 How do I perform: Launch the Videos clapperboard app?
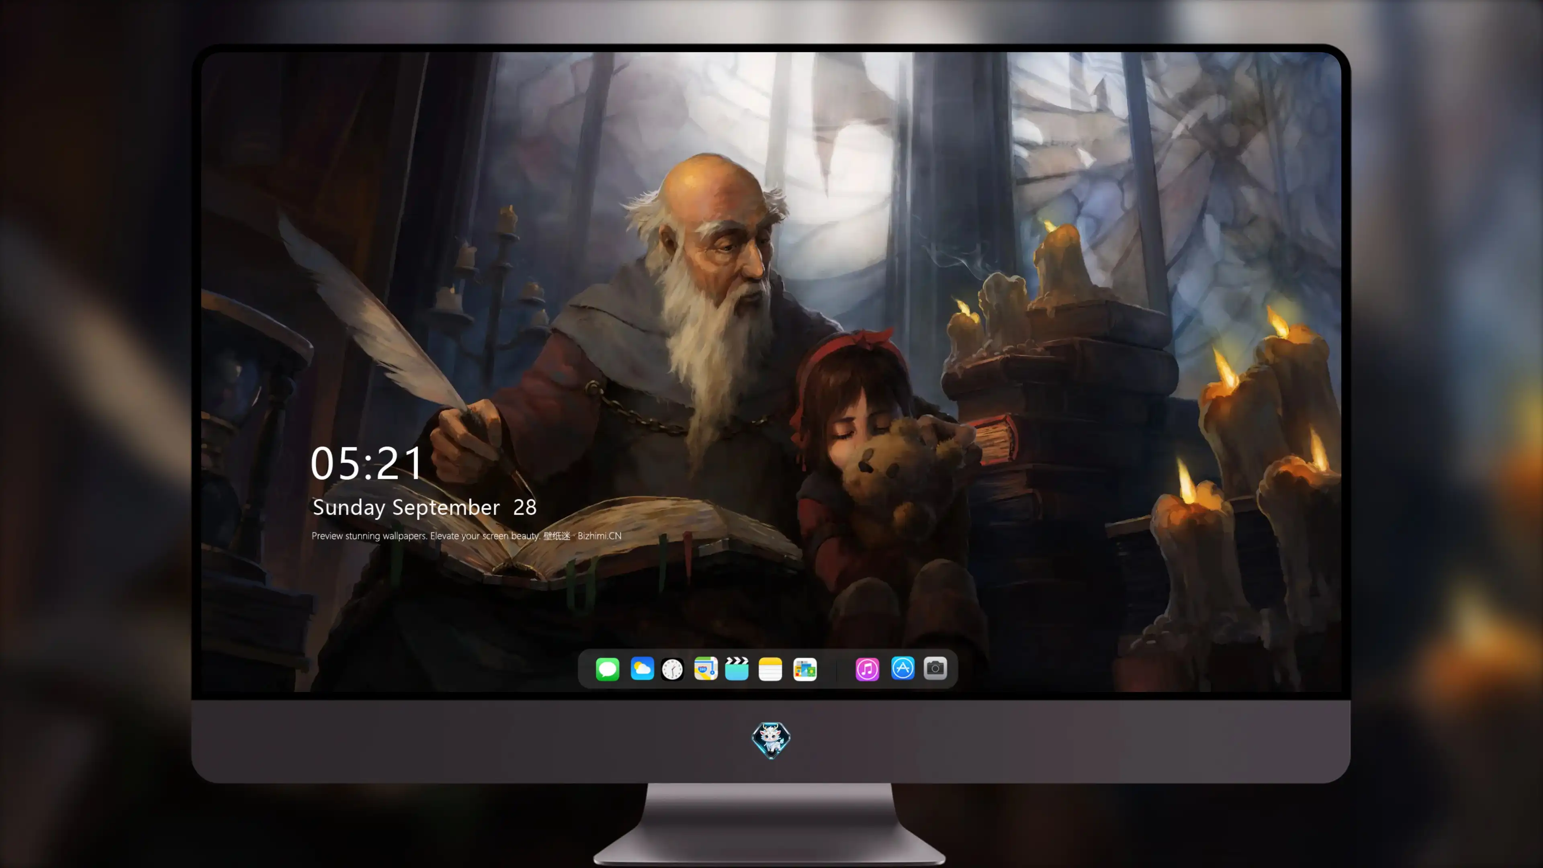tap(737, 669)
